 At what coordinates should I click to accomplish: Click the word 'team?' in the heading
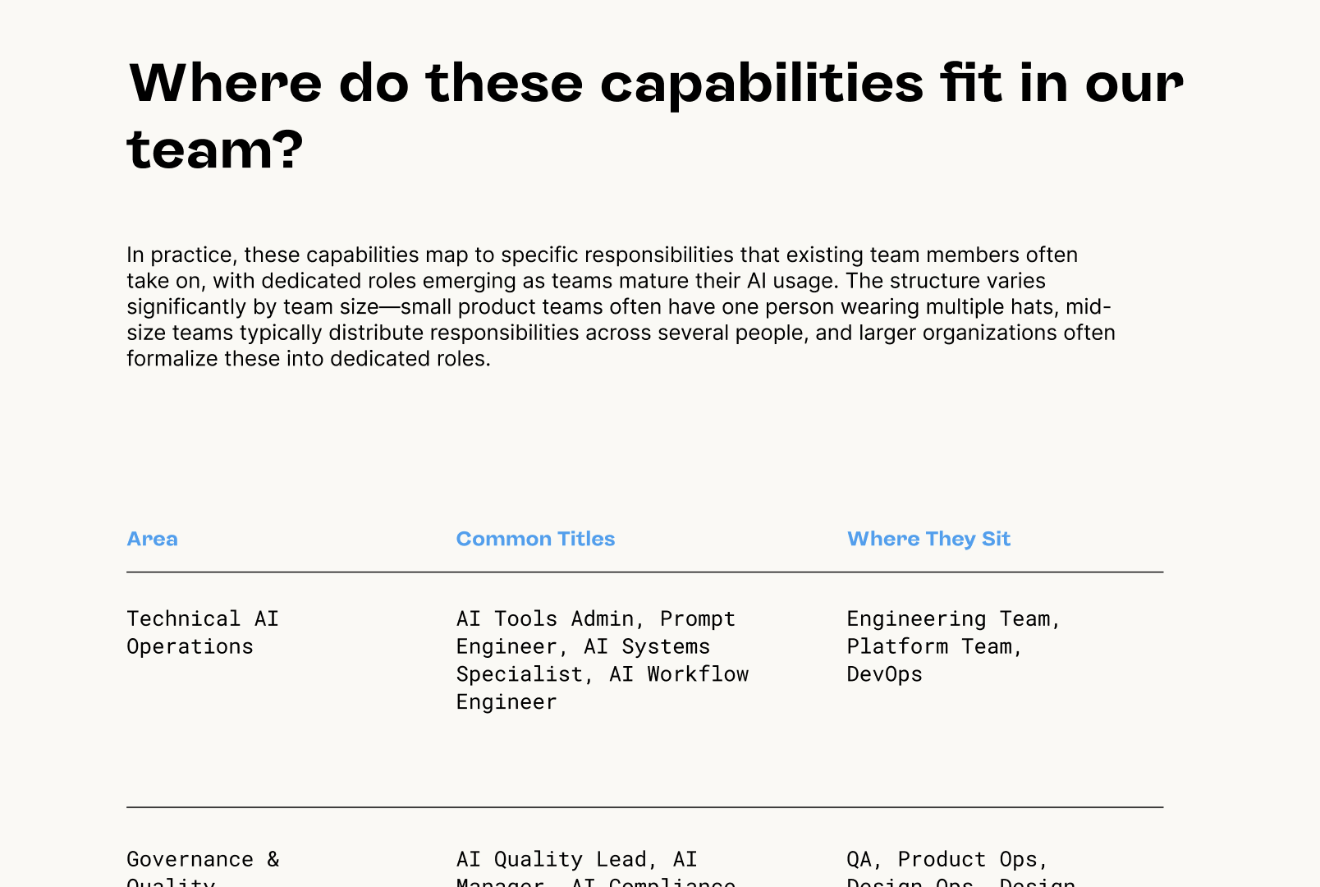[215, 151]
